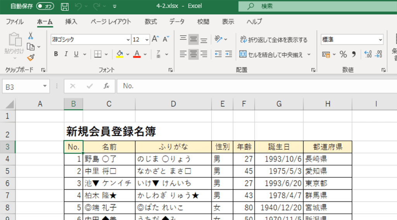The width and height of the screenshot is (397, 220).
Task: Open the ファイル tab
Action: (x=15, y=22)
